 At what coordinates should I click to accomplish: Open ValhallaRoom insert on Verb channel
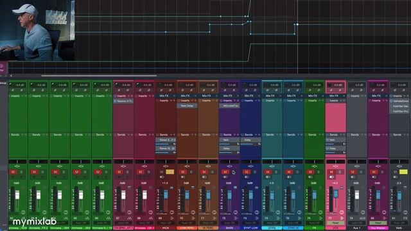click(x=399, y=101)
